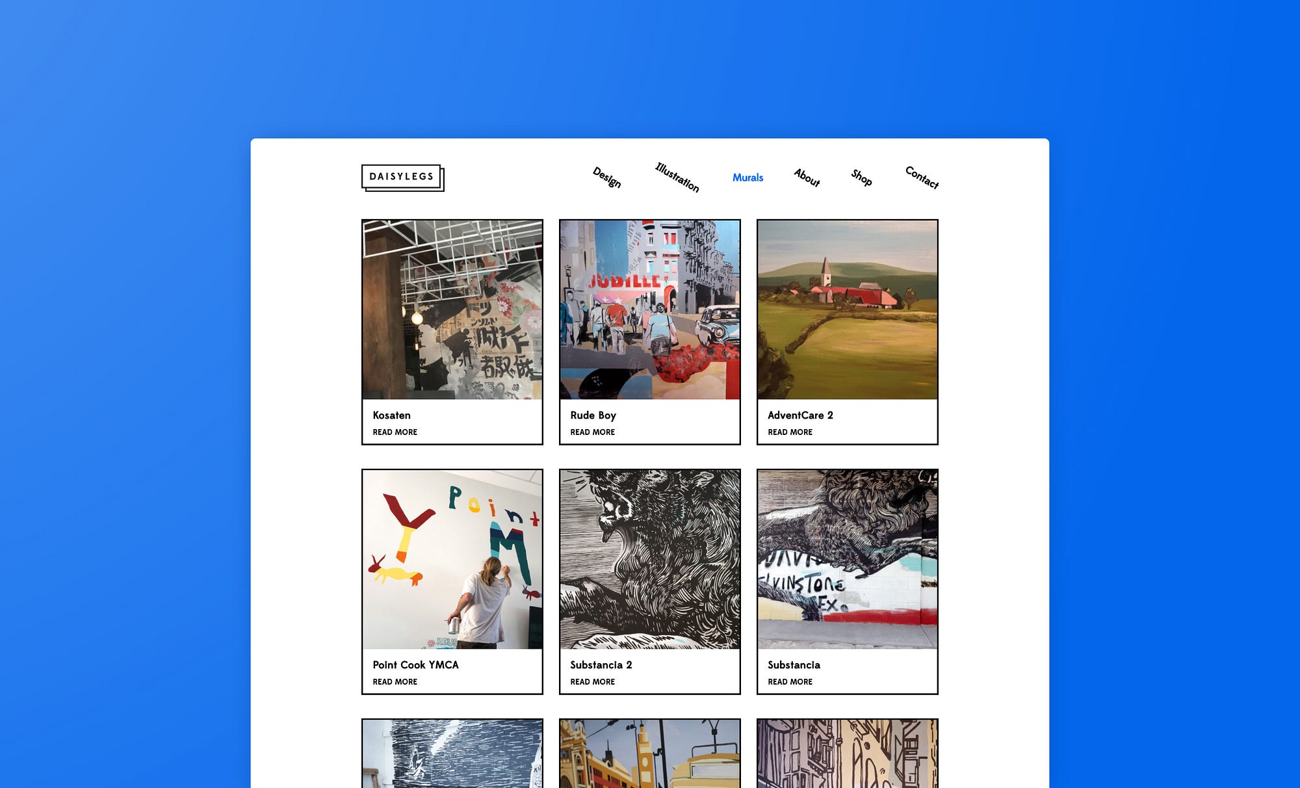Open the Design nav item

607,177
